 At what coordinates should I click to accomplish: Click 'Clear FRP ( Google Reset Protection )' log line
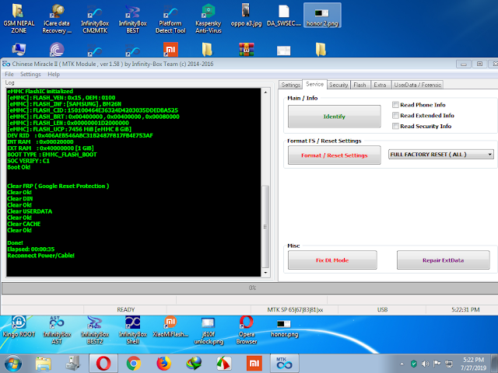(58, 186)
